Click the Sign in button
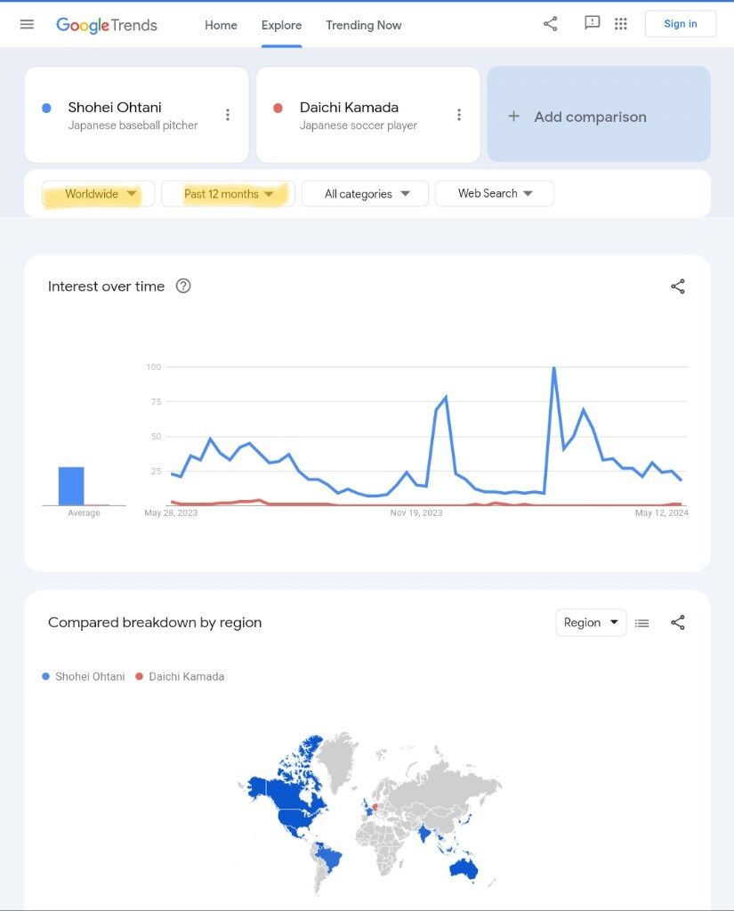Screen dimensions: 734x911 (x=680, y=24)
